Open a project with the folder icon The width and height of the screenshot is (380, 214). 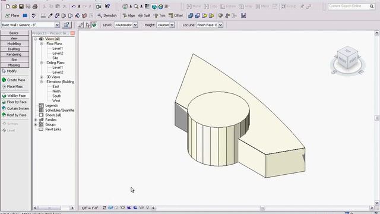click(14, 7)
